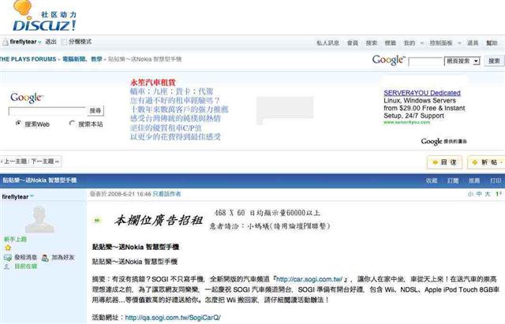
Task: Click the gray placeholder image in the ad area
Action: coord(285,110)
